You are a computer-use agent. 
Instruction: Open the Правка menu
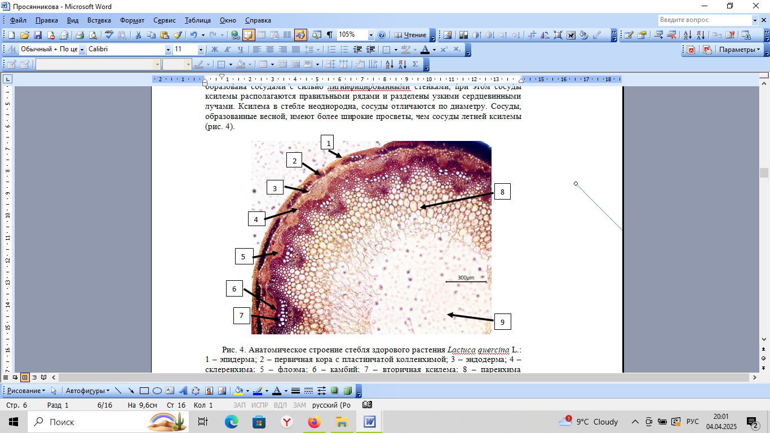pyautogui.click(x=46, y=20)
